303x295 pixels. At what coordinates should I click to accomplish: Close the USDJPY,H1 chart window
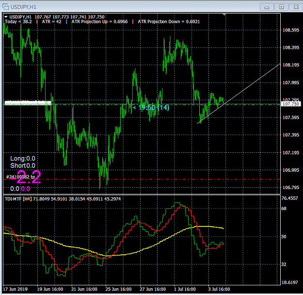[296, 7]
